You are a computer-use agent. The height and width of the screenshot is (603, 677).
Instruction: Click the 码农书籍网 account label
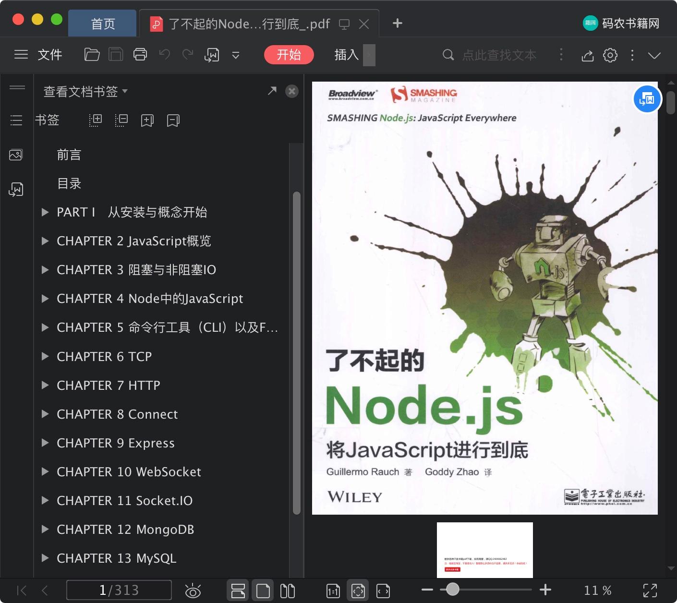coord(630,23)
